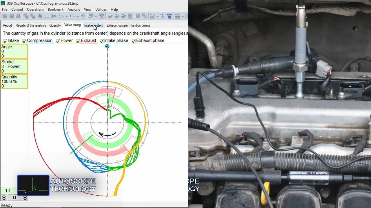Open the Results of the analysis tab

tap(31, 25)
